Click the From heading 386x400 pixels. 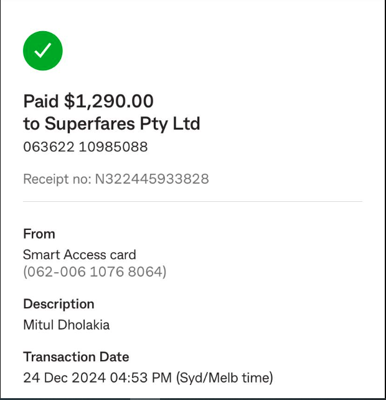click(x=39, y=234)
